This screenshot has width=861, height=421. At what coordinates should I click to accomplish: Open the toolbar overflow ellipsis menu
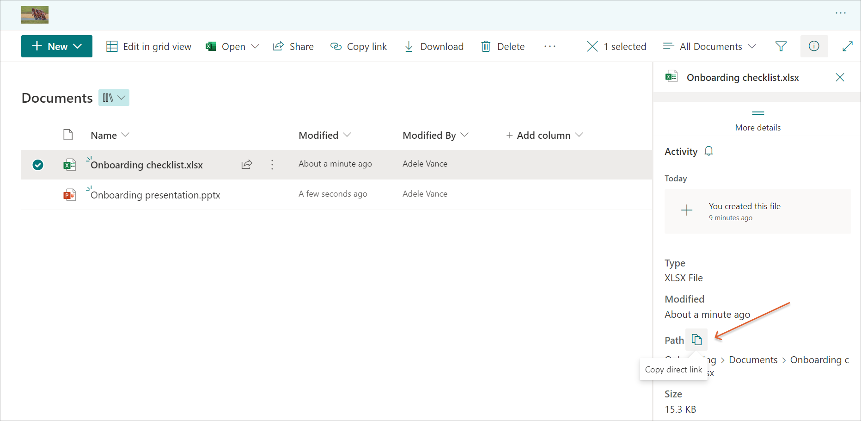tap(550, 46)
